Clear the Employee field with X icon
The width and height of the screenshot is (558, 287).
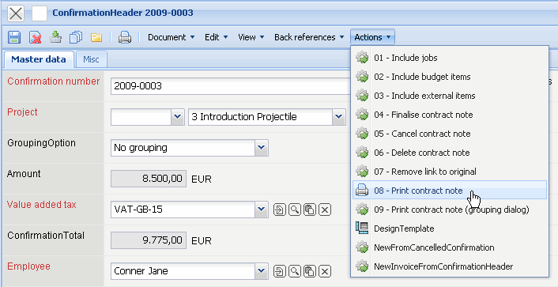(x=325, y=271)
